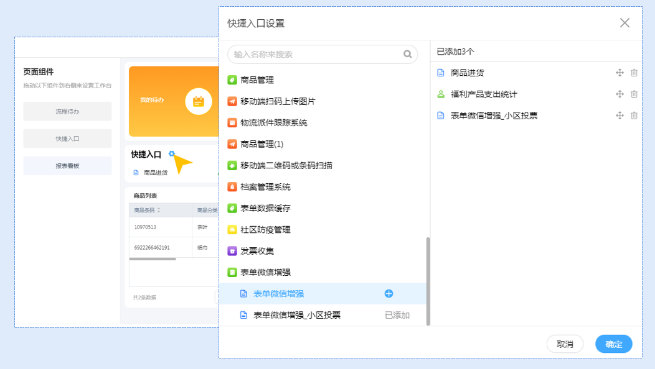Click the plus icon to add 表单微信增强
655x369 pixels.
(x=389, y=294)
